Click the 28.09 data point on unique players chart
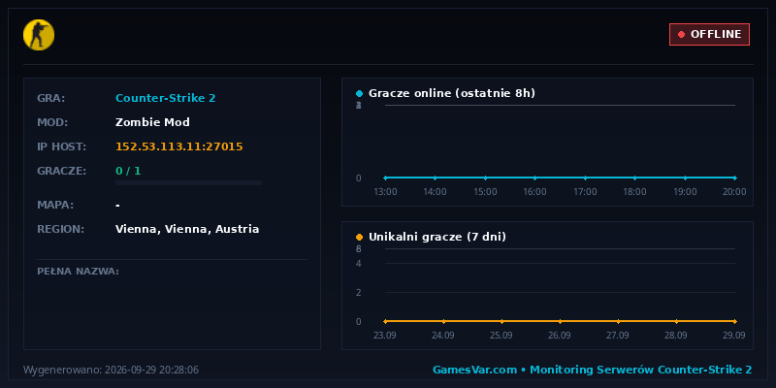The image size is (776, 388). click(x=676, y=321)
